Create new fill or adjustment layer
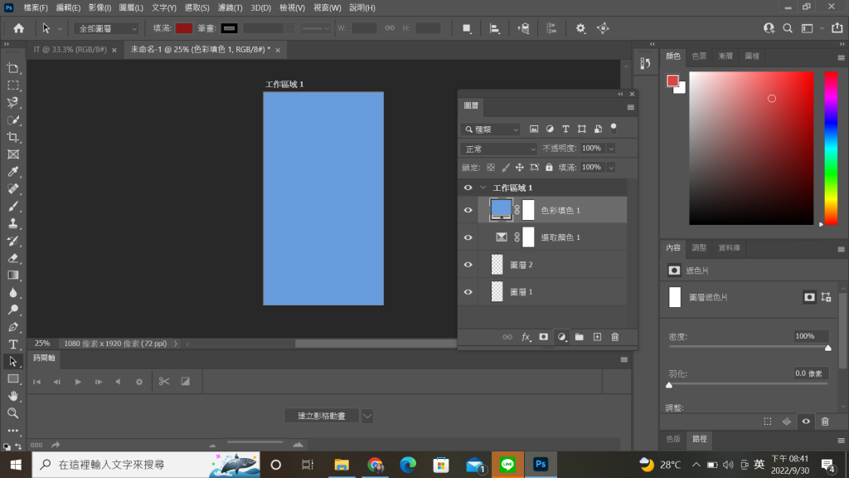Viewport: 849px width, 478px height. tap(561, 337)
